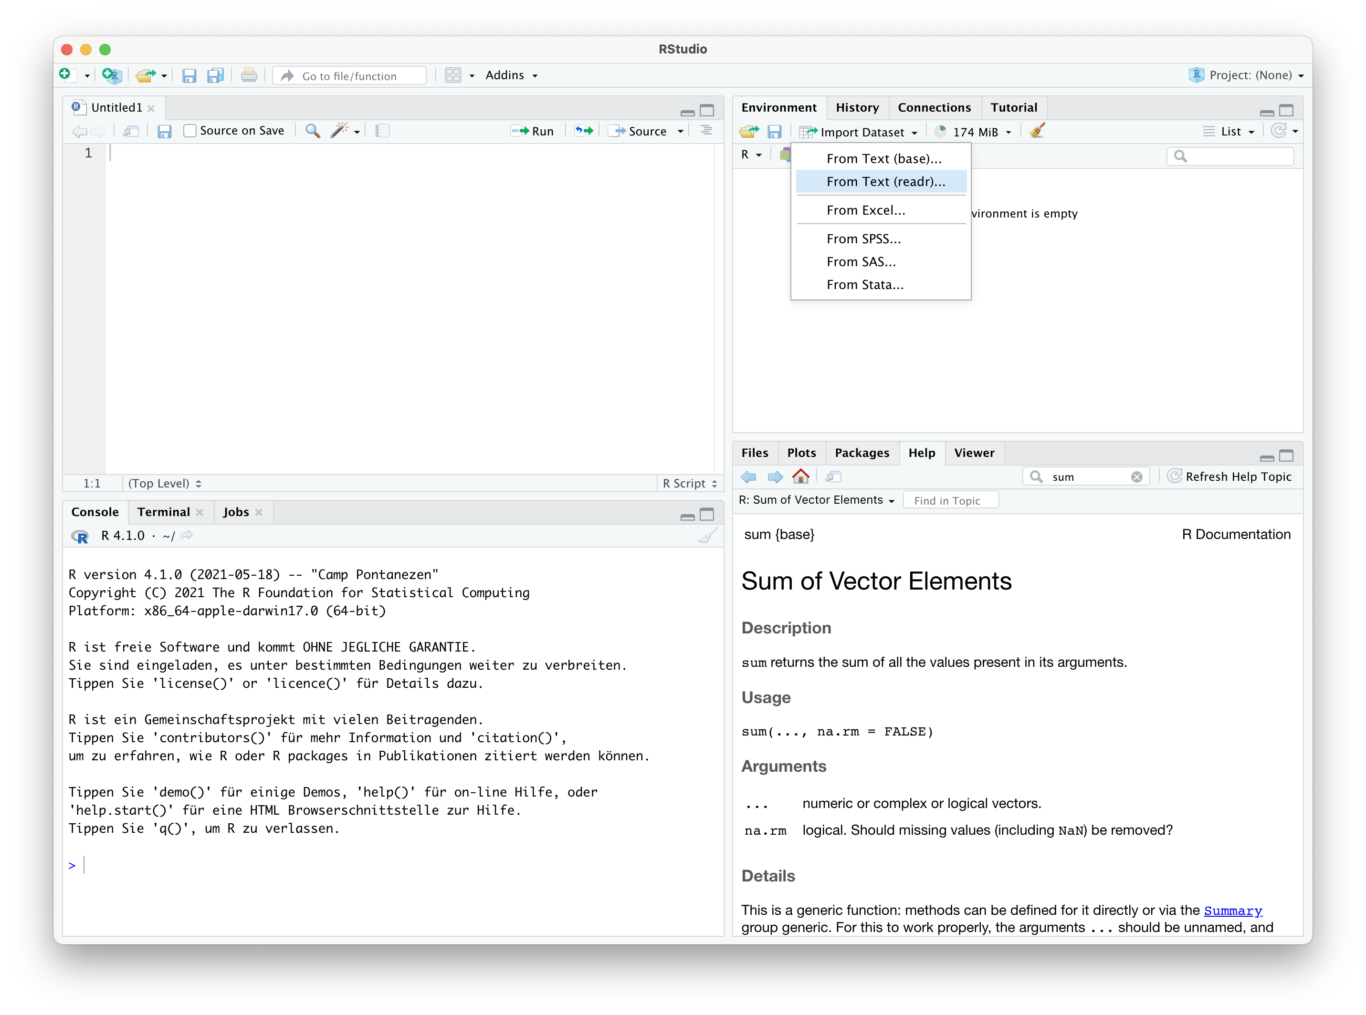
Task: Click the broom icon to clear environment
Action: pyautogui.click(x=1037, y=132)
